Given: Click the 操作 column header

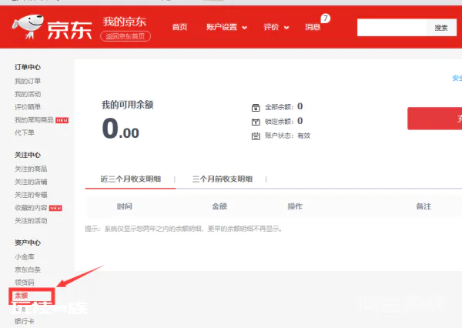Looking at the screenshot, I should pos(295,206).
